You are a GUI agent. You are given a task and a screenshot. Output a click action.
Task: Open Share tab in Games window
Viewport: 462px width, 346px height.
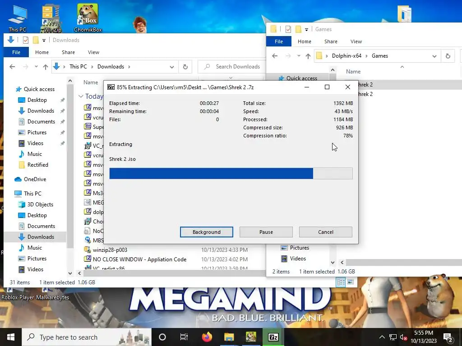331,41
